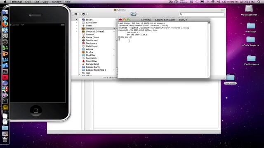This screenshot has height=148, width=264.
Task: Open Finder from the Dock
Action: pyautogui.click(x=5, y=12)
